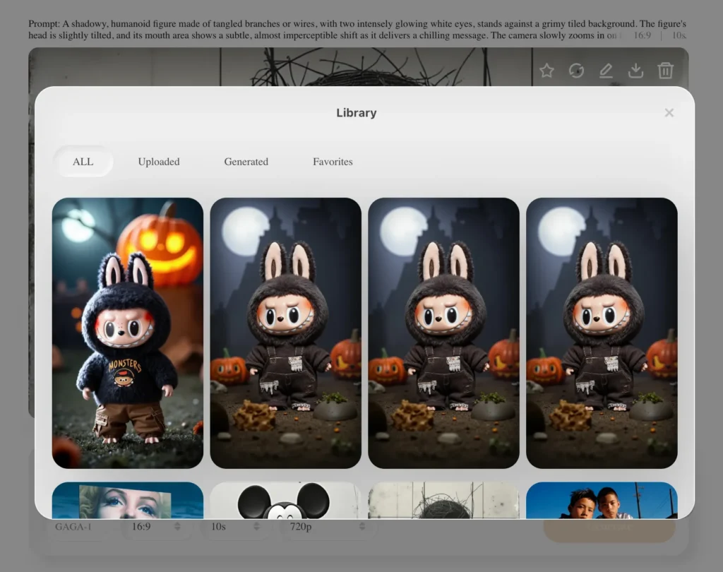Select the Monsters sweater doll thumbnail

click(128, 333)
